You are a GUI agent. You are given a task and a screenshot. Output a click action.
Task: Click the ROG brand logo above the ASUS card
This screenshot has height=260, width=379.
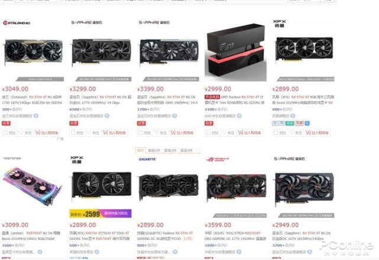(x=218, y=159)
